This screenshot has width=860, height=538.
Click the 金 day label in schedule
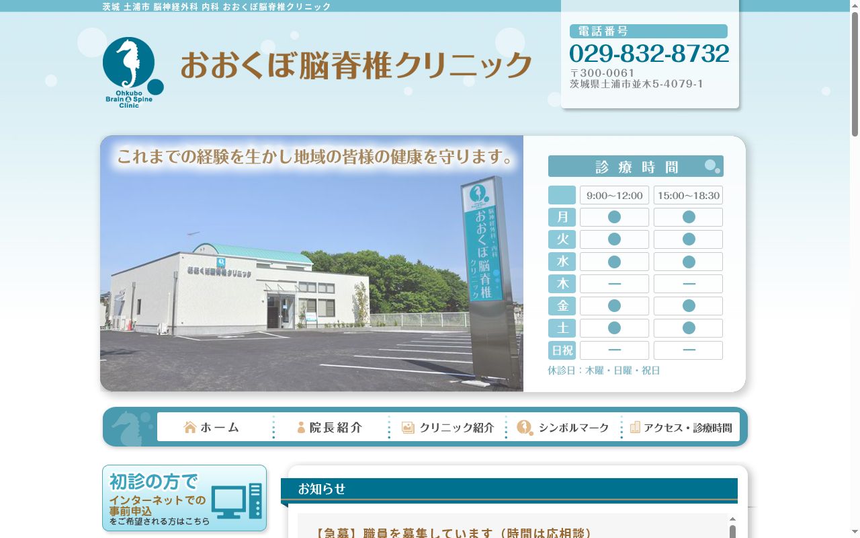click(x=562, y=306)
